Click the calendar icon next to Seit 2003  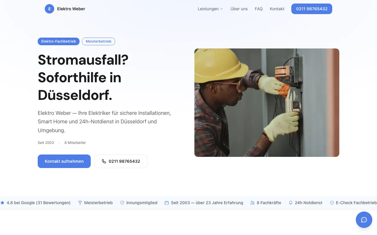(x=167, y=203)
